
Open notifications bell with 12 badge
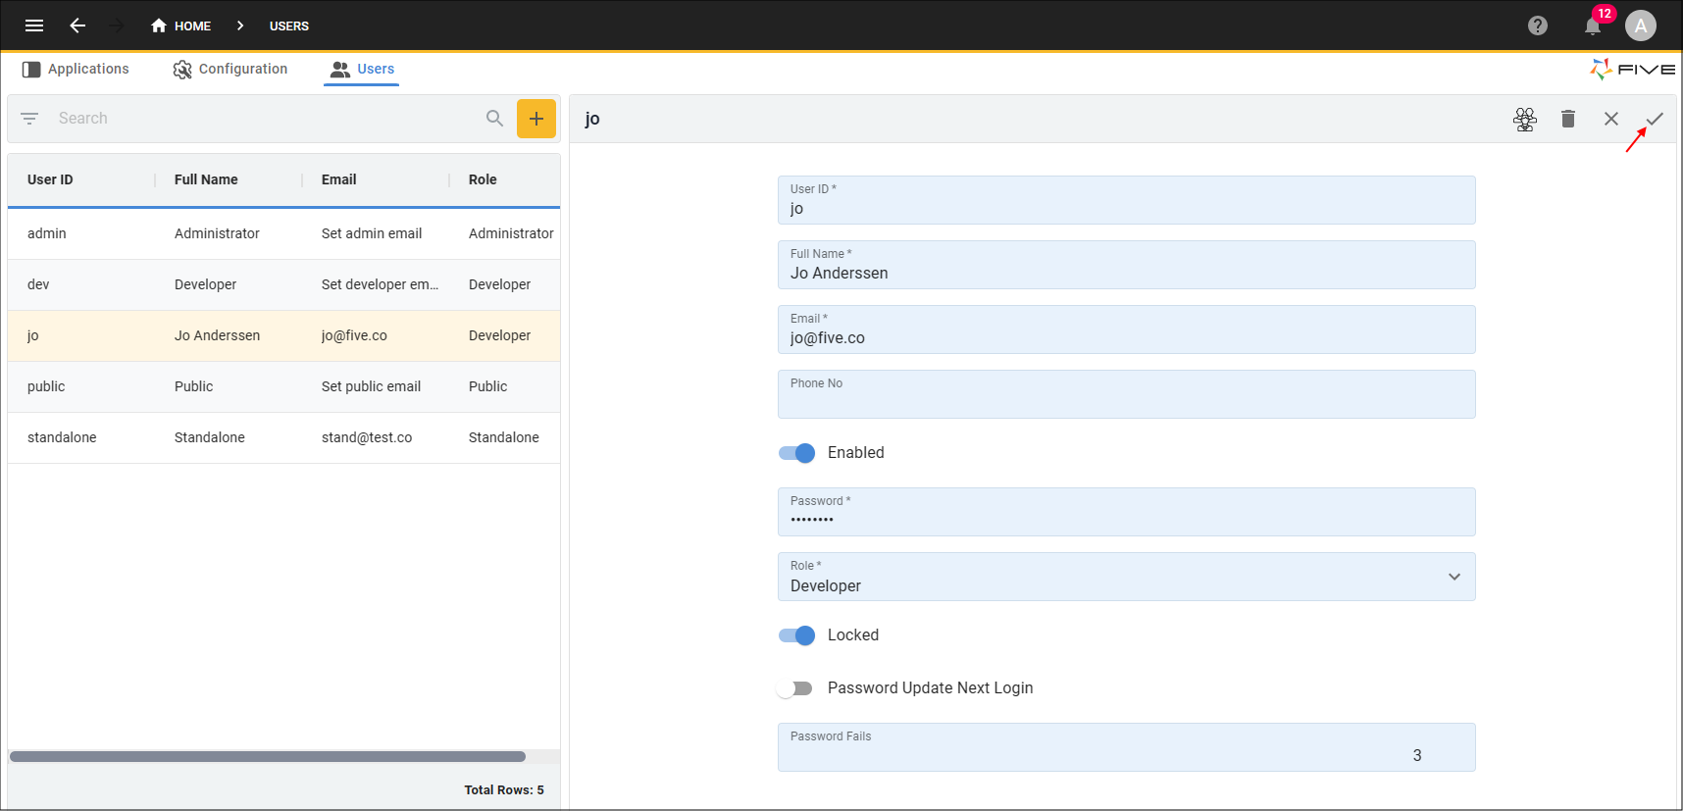click(1594, 25)
